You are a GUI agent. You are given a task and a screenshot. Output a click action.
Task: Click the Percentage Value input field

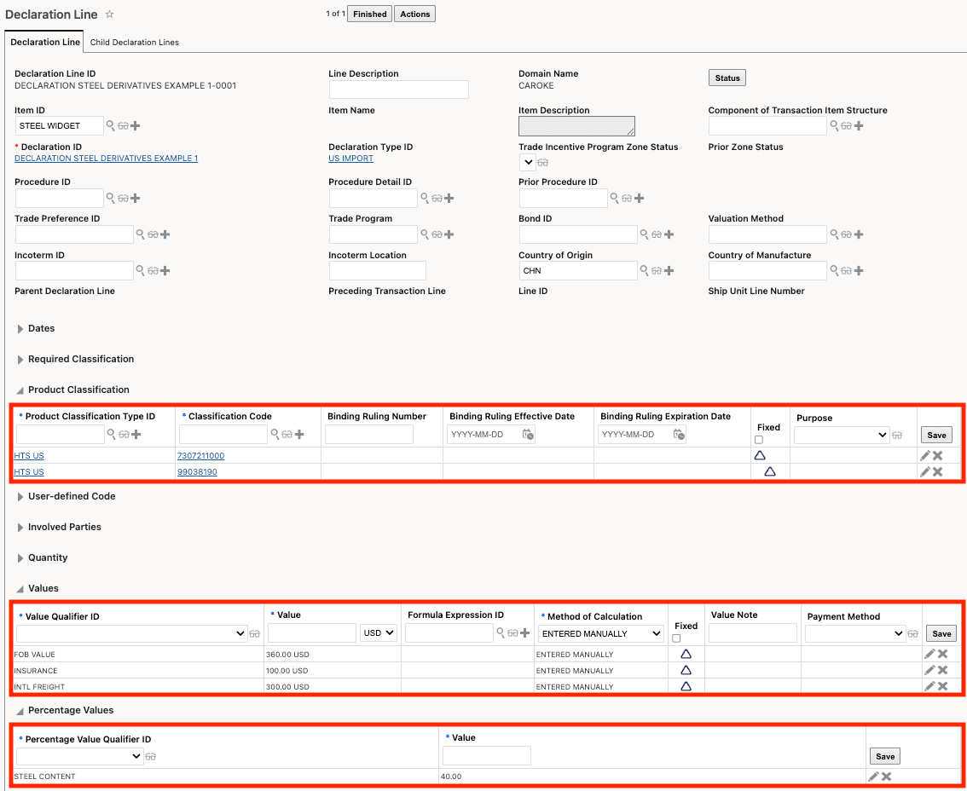[x=487, y=756]
